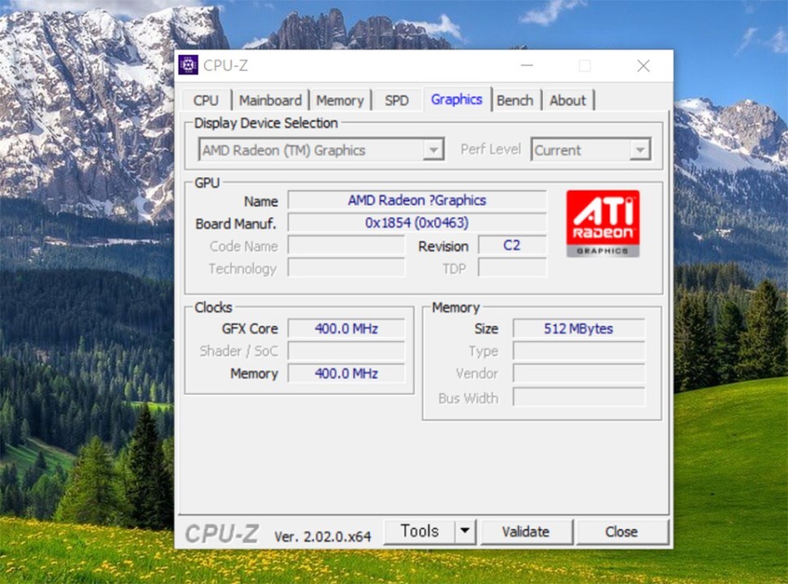Click the empty Shader / SoC field
Viewport: 788px width, 584px height.
pyautogui.click(x=346, y=351)
